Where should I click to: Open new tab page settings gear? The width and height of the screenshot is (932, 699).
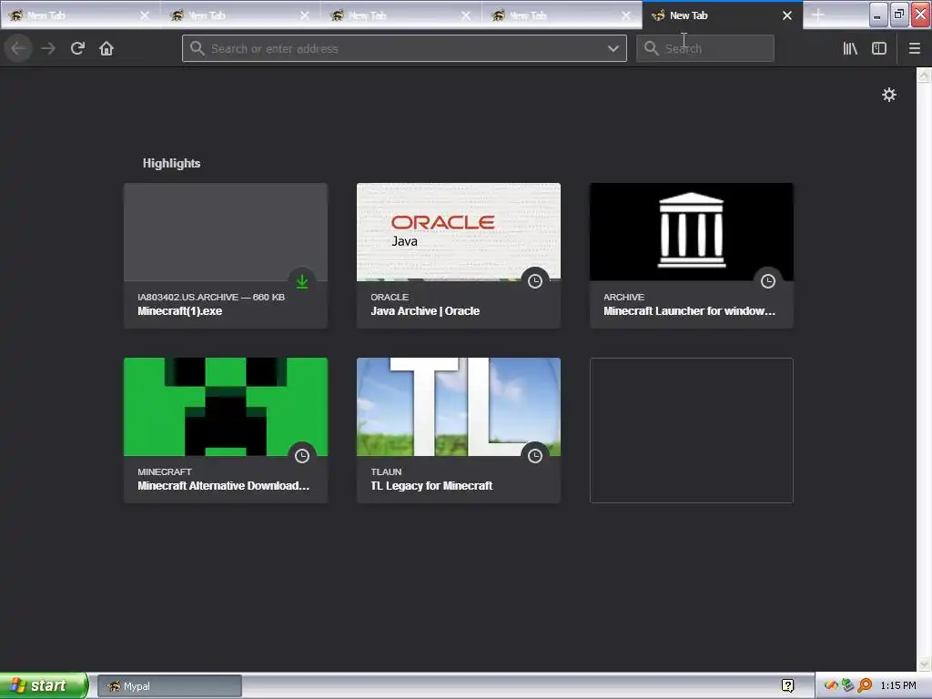point(888,95)
